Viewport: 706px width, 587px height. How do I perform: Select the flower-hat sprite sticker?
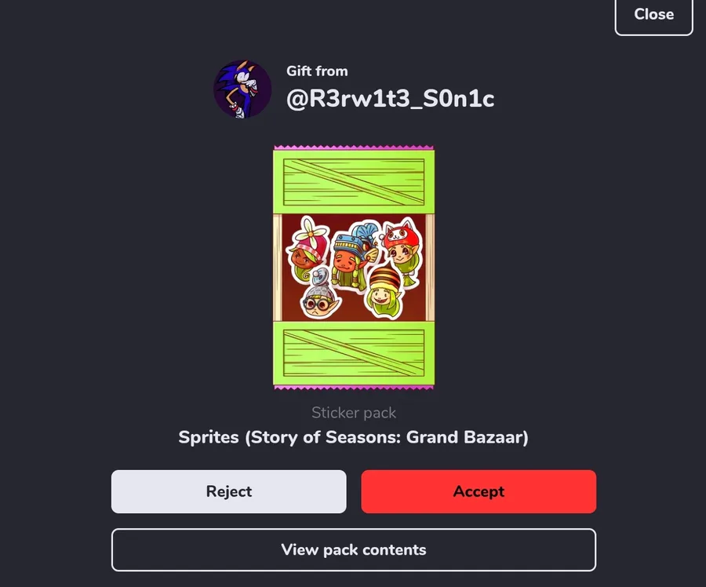click(306, 249)
